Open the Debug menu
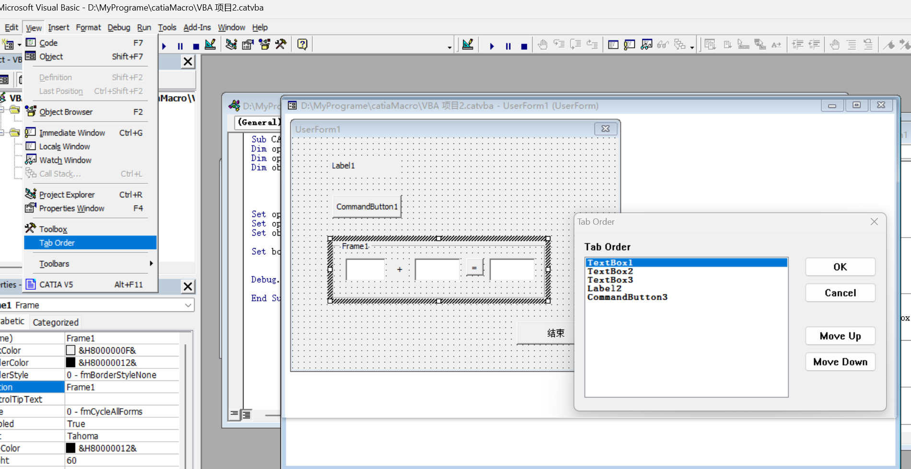 119,27
